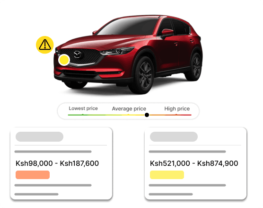
Task: Select the Average price label
Action: 129,109
